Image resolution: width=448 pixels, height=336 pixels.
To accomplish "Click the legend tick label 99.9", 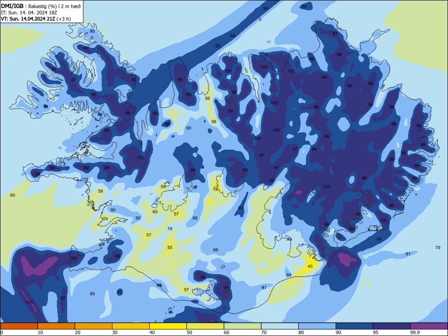I will [x=415, y=332].
